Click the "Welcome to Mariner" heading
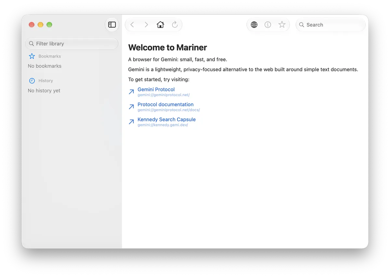 point(168,47)
